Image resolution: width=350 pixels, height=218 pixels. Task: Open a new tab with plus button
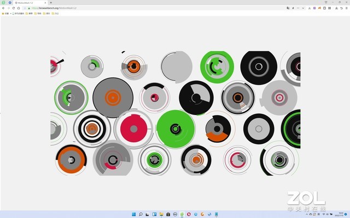(51, 3)
